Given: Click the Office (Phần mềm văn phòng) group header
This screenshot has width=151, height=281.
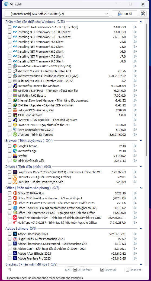Looking at the screenshot, I should (x=32, y=188).
